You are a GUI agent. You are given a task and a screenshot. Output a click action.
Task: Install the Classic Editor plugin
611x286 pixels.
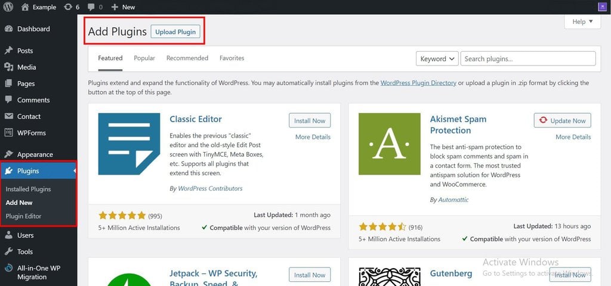[x=310, y=120]
